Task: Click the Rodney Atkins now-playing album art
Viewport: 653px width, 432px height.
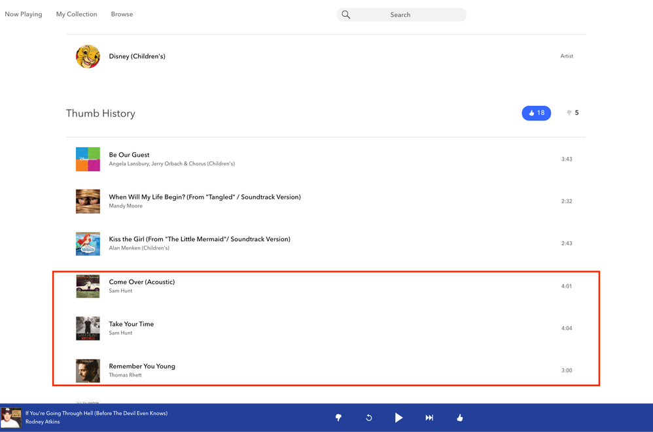Action: coord(11,418)
